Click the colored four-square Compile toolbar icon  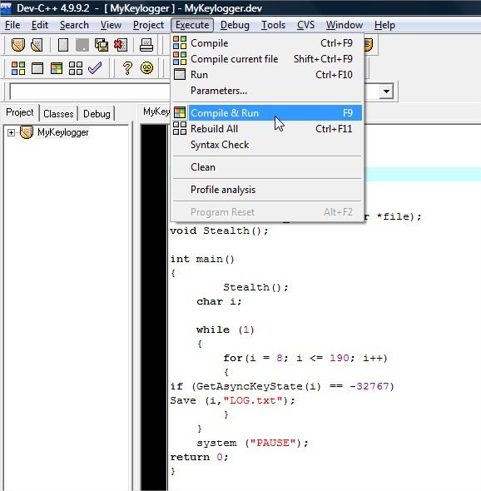coord(17,68)
